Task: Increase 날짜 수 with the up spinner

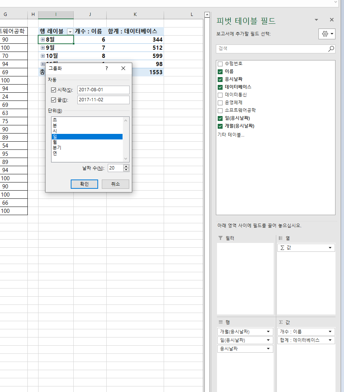Action: pyautogui.click(x=126, y=166)
